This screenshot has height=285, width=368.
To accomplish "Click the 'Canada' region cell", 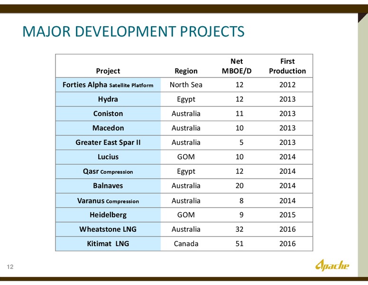I will tap(186, 244).
